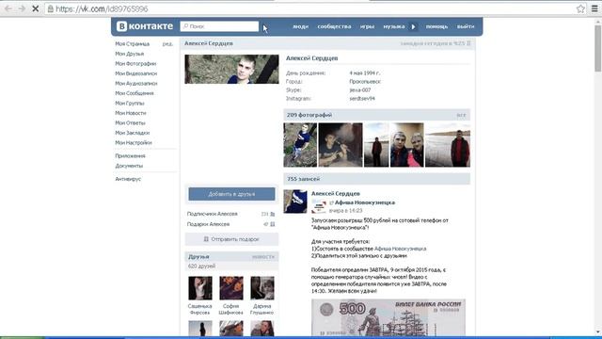Open friend София Шафикова thumbnail
This screenshot has width=602, height=339.
tap(231, 288)
